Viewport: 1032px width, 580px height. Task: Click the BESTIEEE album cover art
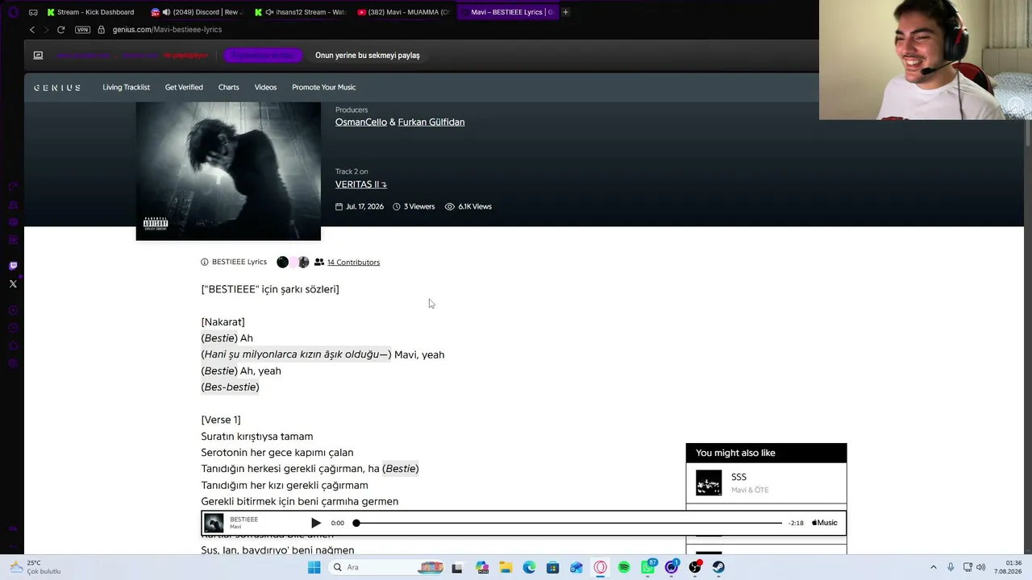click(x=228, y=171)
